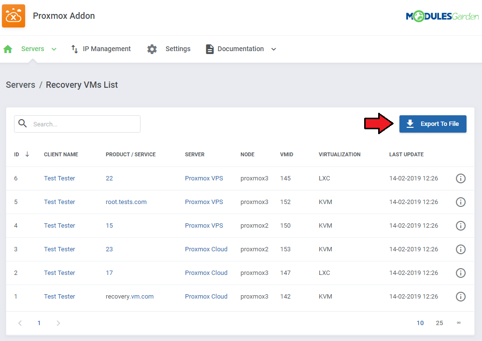Open Proxmox VPS server in row 6
Image resolution: width=482 pixels, height=341 pixels.
pyautogui.click(x=204, y=178)
